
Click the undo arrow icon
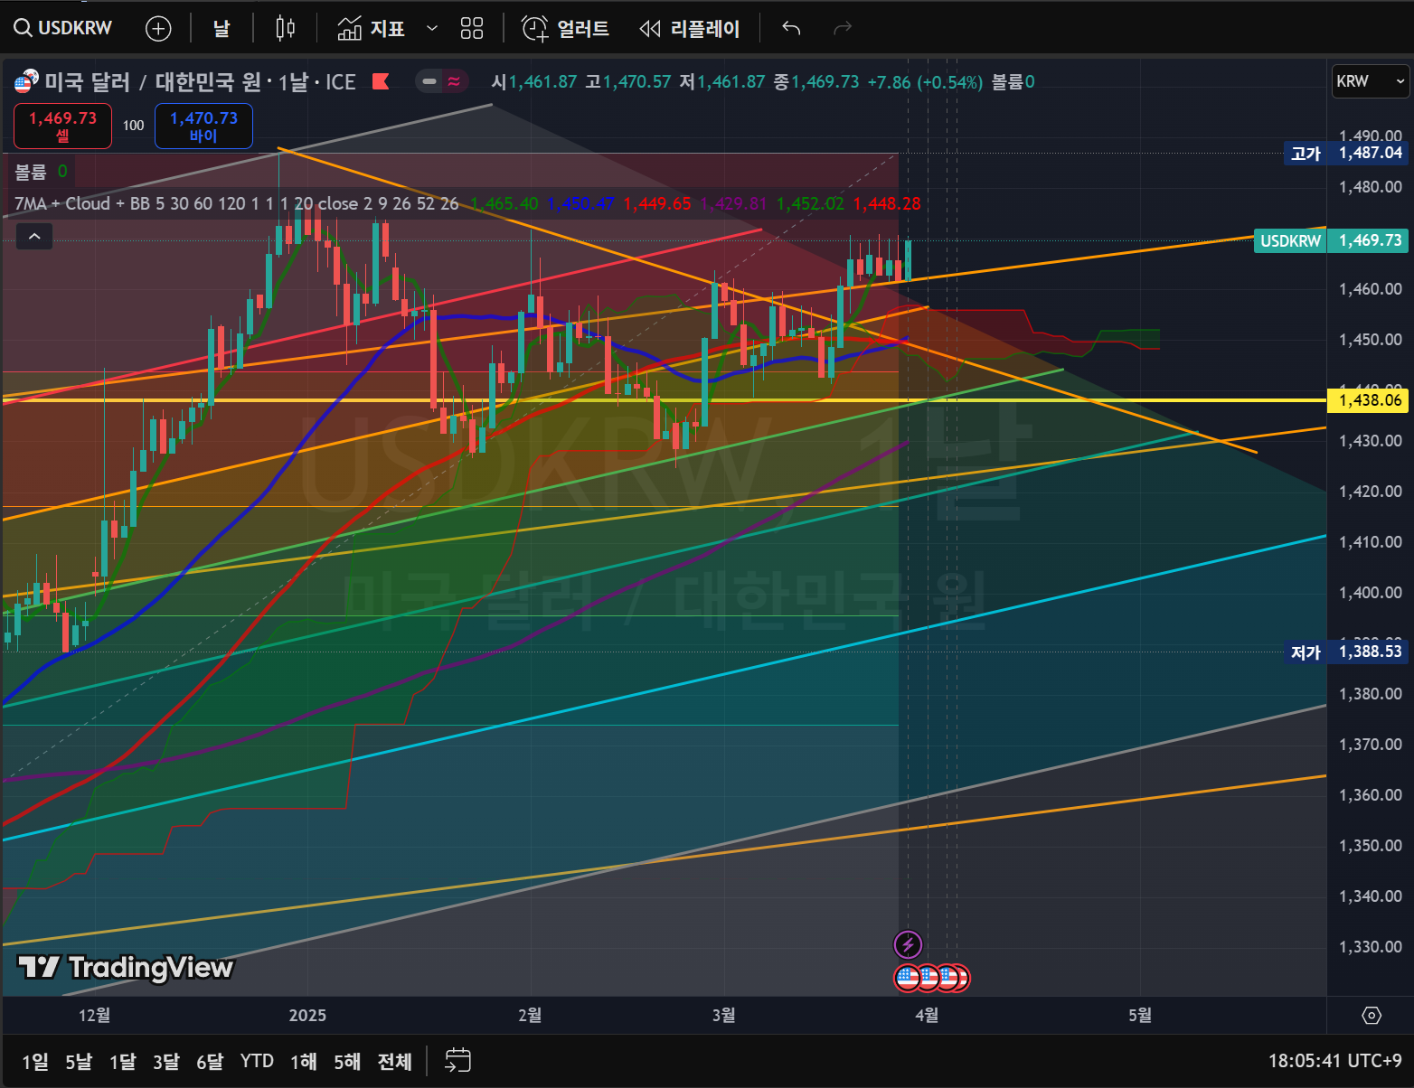[x=791, y=29]
